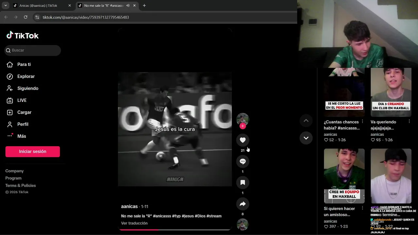Open new browser tab with plus
This screenshot has height=235, width=418.
coord(144,6)
